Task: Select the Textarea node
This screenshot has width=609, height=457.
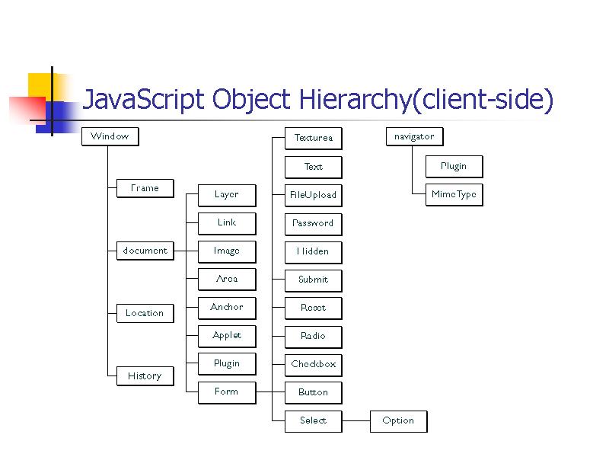Action: pyautogui.click(x=313, y=138)
